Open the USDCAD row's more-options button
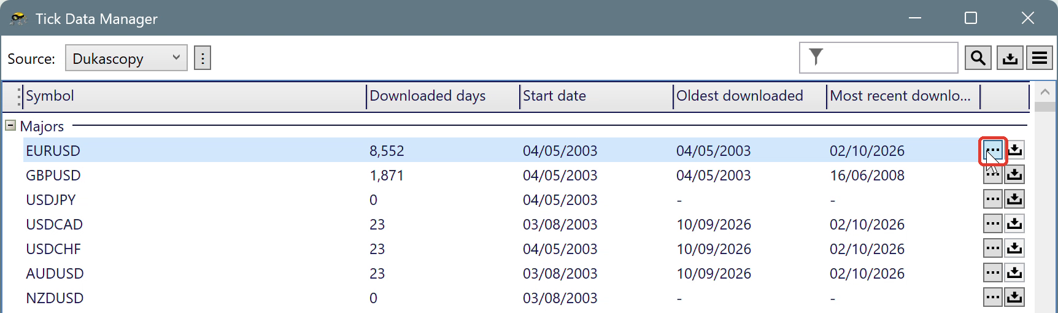 coord(992,224)
